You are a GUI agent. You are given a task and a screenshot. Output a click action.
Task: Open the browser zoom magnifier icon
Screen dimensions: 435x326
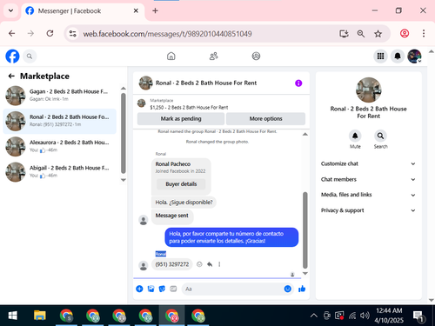[x=361, y=34]
